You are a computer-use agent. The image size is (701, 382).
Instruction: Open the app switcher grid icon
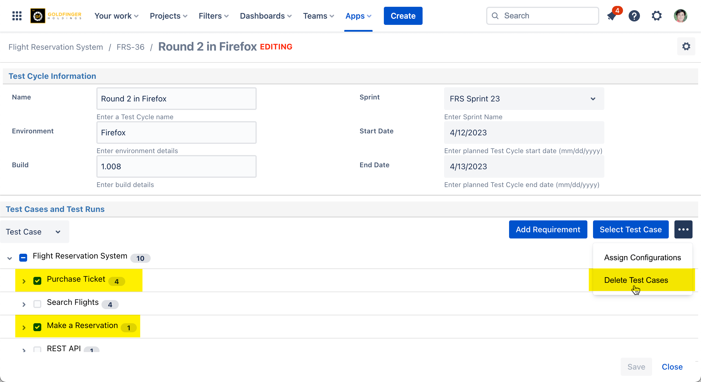click(17, 16)
